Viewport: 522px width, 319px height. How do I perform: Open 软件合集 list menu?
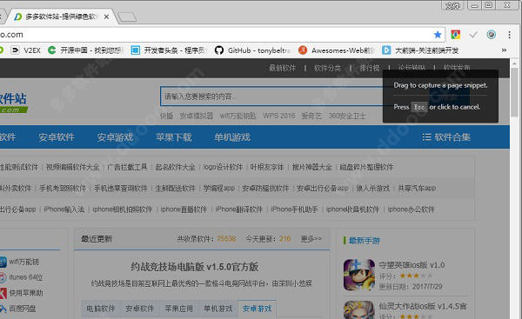[446, 137]
